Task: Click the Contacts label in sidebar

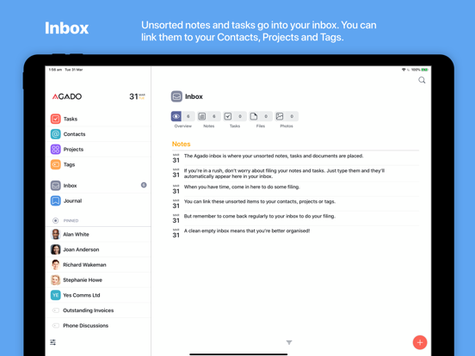Action: (75, 134)
